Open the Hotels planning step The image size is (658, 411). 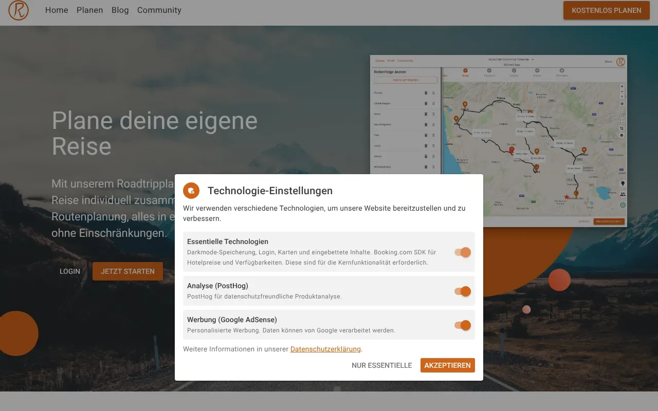(537, 71)
